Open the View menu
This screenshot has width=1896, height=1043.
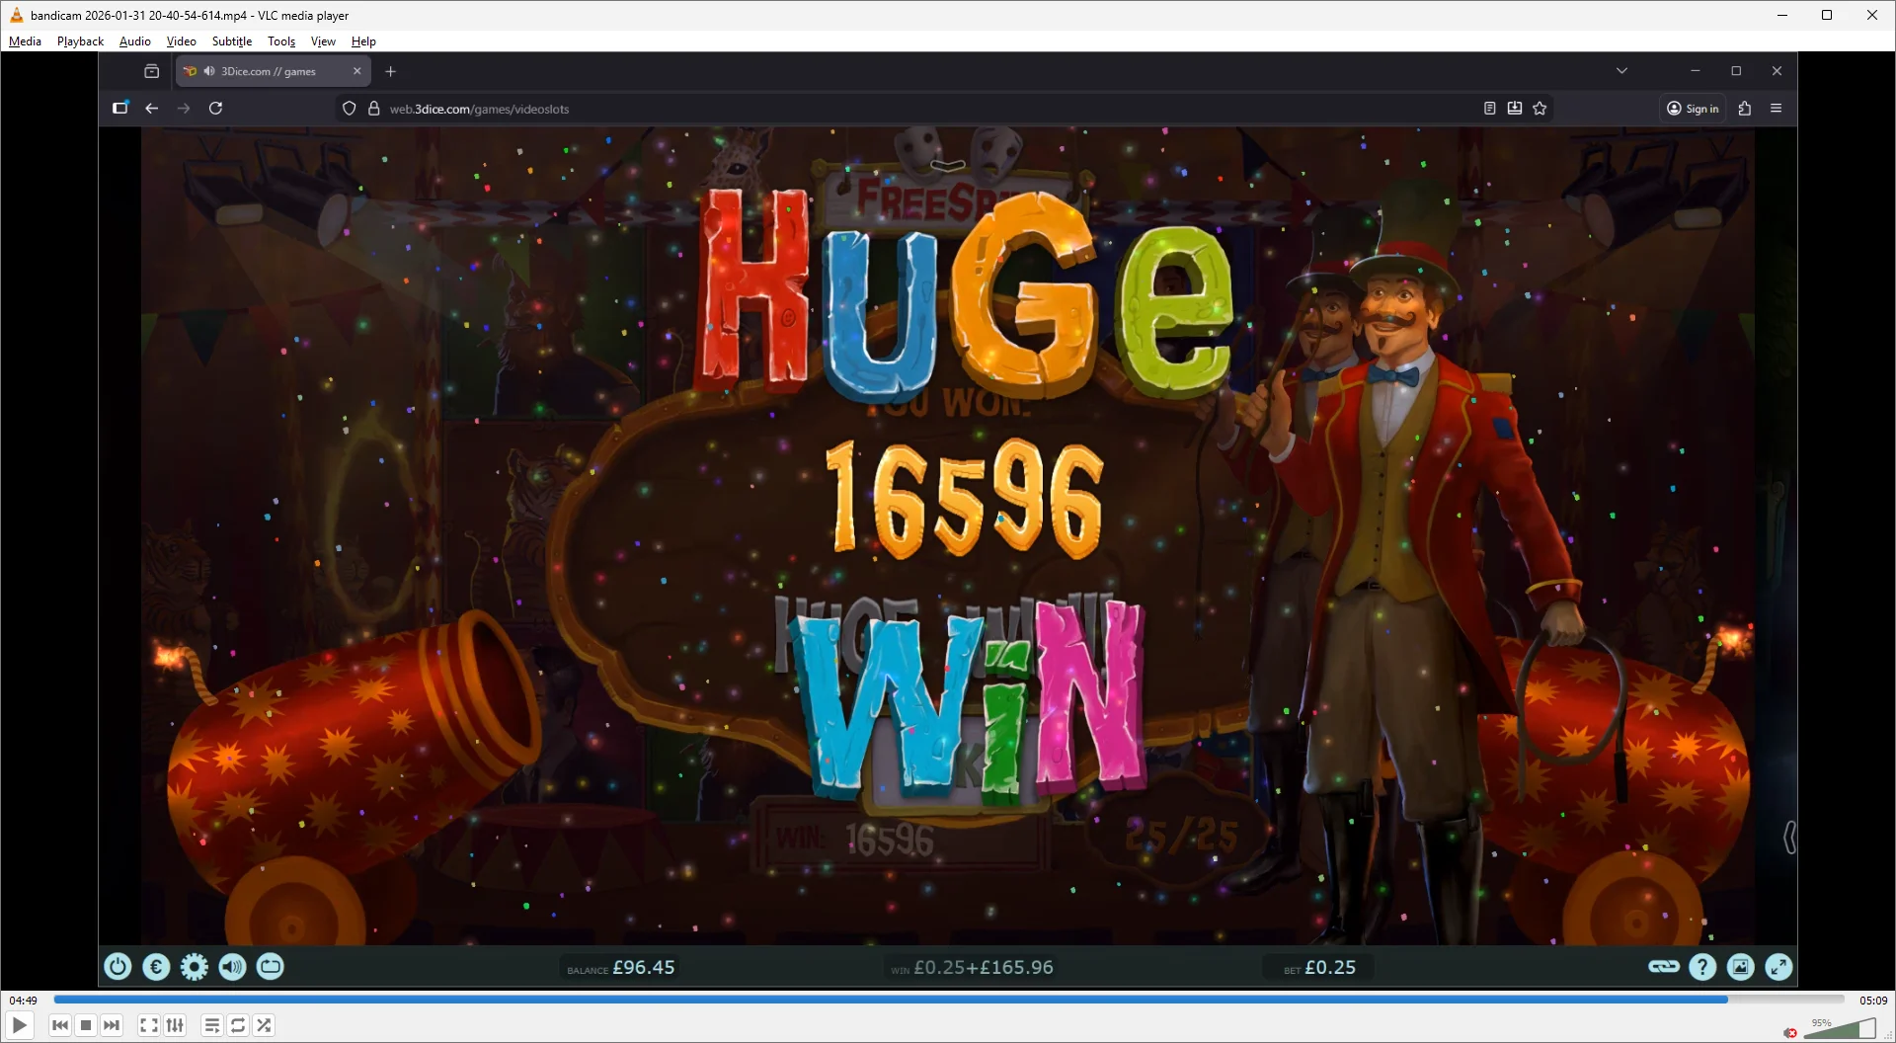pyautogui.click(x=323, y=41)
